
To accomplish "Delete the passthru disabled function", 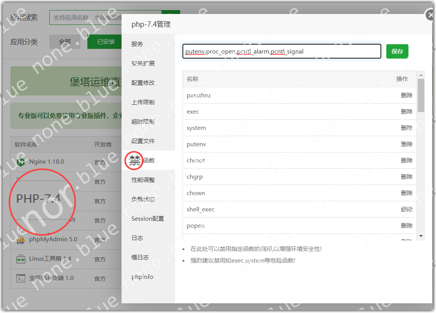I will (x=406, y=95).
